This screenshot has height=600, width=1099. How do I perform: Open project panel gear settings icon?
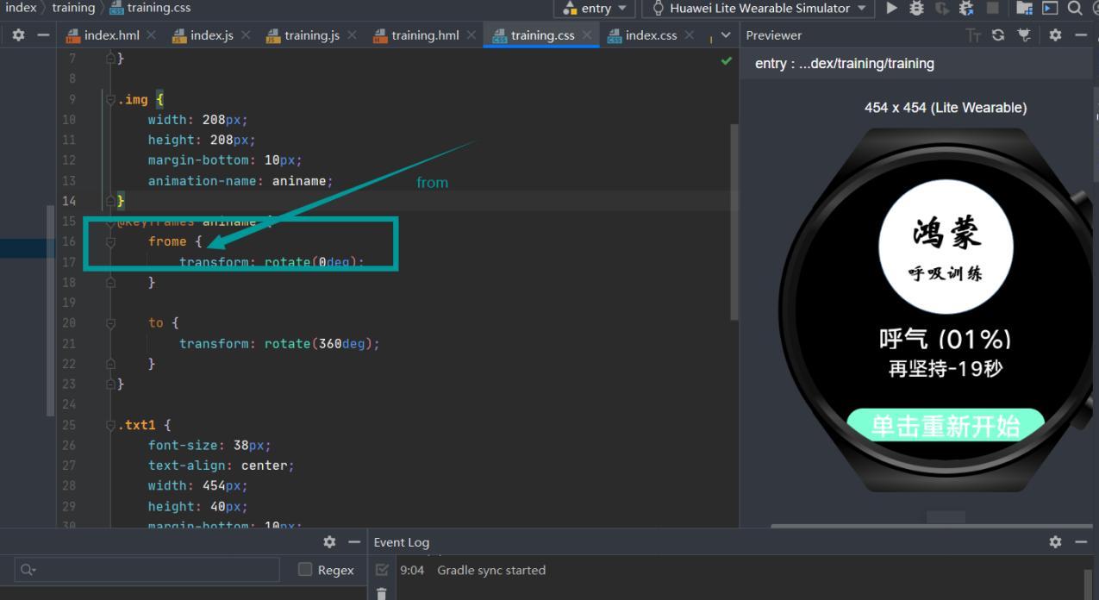[18, 35]
